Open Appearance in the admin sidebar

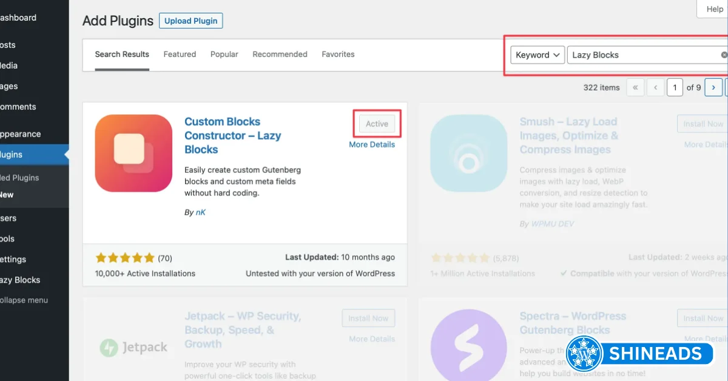coord(21,134)
